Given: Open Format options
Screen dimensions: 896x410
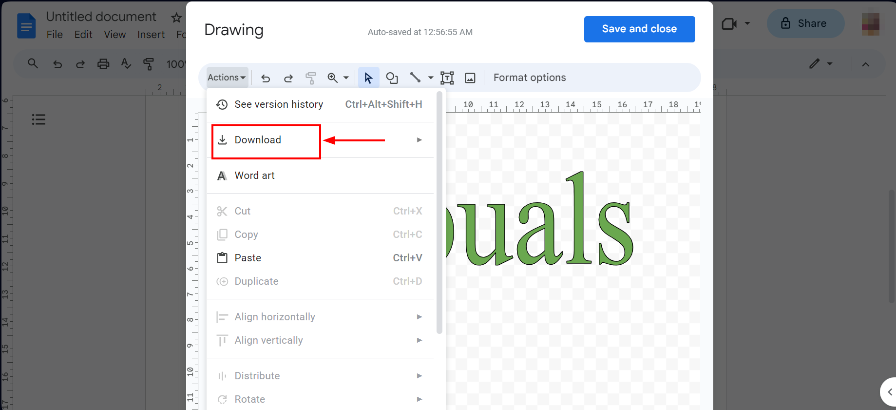Looking at the screenshot, I should [x=530, y=78].
